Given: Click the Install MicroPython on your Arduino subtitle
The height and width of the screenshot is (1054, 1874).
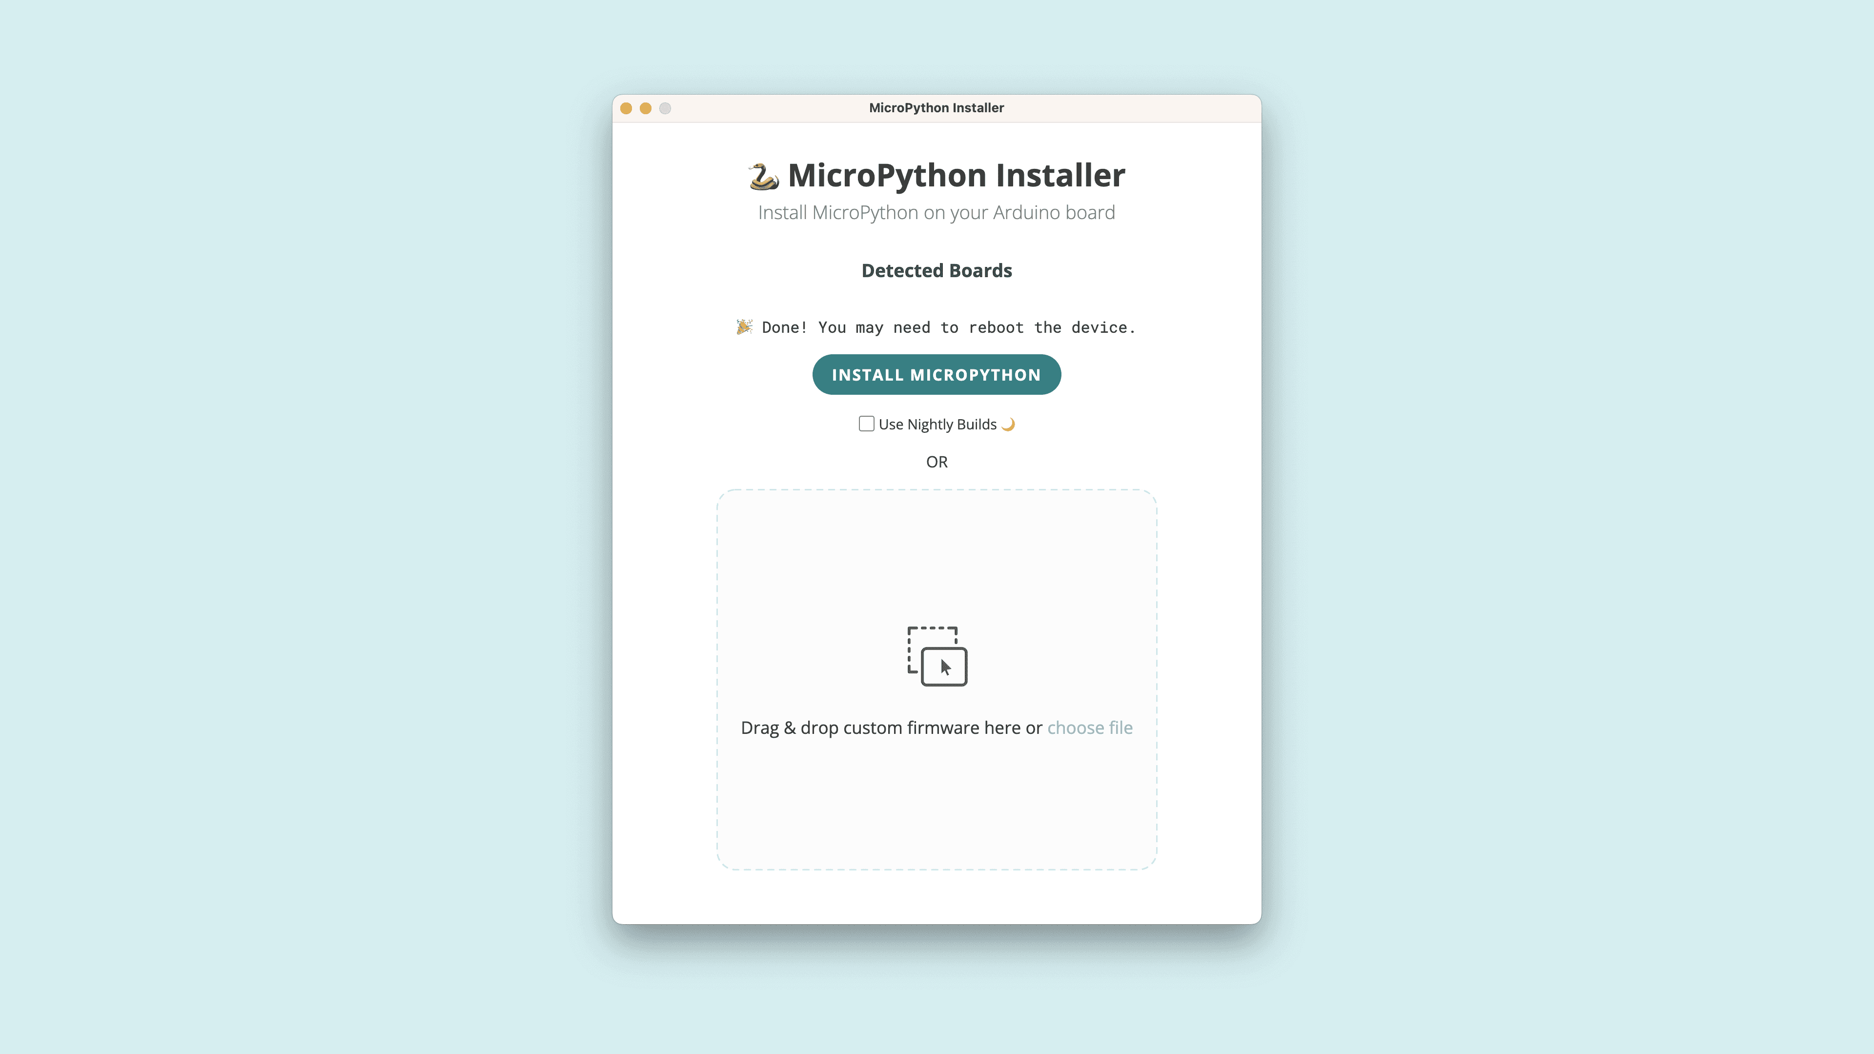Looking at the screenshot, I should pyautogui.click(x=937, y=212).
